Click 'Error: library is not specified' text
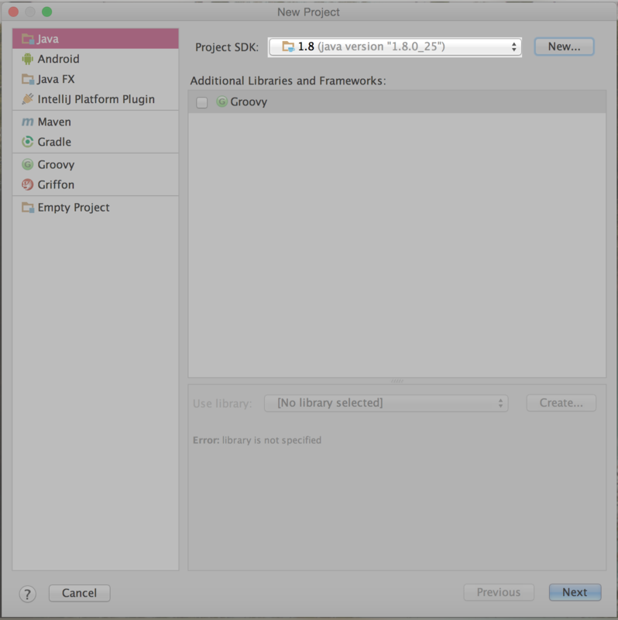Image resolution: width=618 pixels, height=620 pixels. tap(257, 440)
